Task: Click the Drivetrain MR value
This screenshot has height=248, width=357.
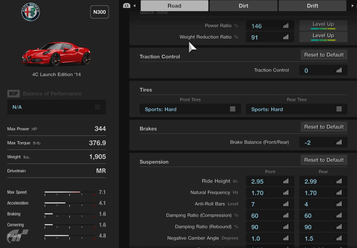Action: (101, 171)
